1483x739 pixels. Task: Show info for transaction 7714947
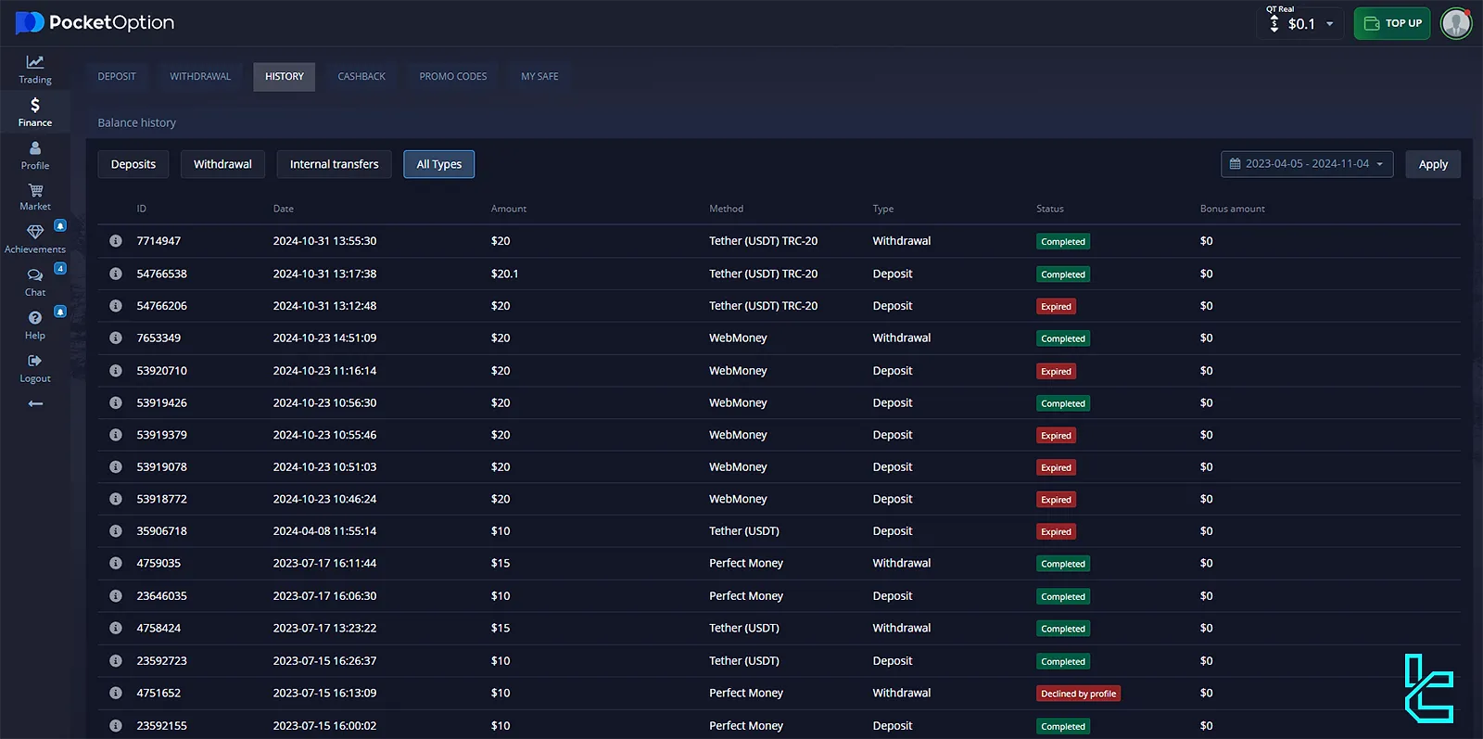click(116, 241)
